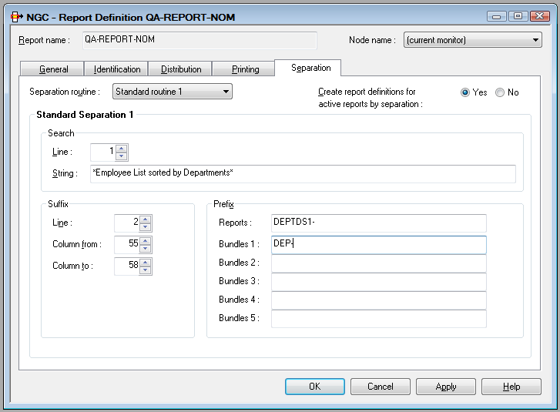
Task: Increase the Column to value
Action: point(146,262)
